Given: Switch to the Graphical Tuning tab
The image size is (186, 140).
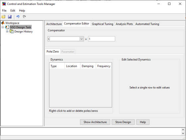Looking at the screenshot, I should click(103, 24).
